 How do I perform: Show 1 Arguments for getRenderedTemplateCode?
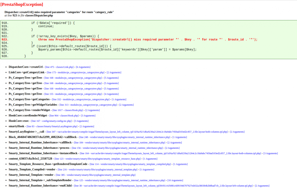click(x=181, y=164)
